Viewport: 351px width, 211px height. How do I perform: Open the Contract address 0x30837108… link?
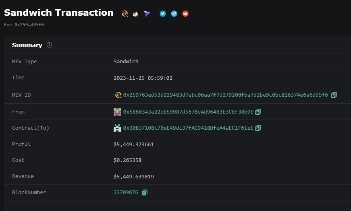(x=188, y=128)
